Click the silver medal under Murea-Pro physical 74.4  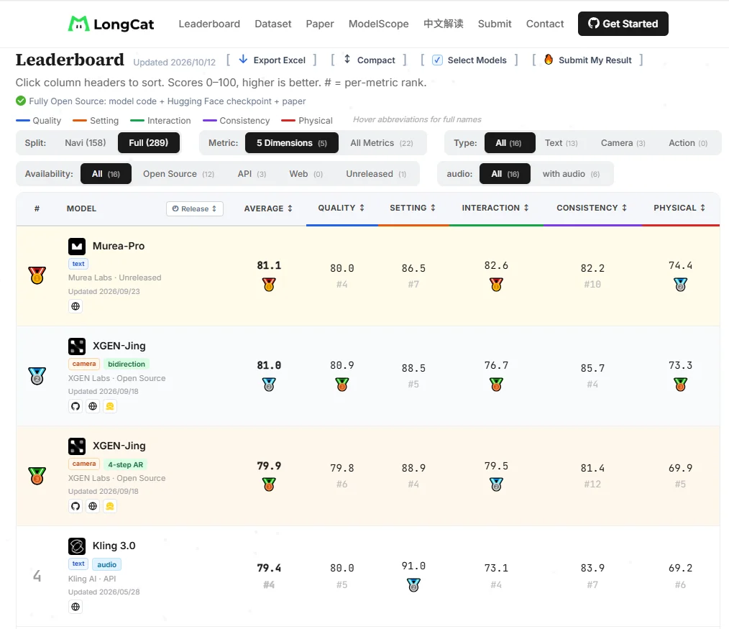680,284
